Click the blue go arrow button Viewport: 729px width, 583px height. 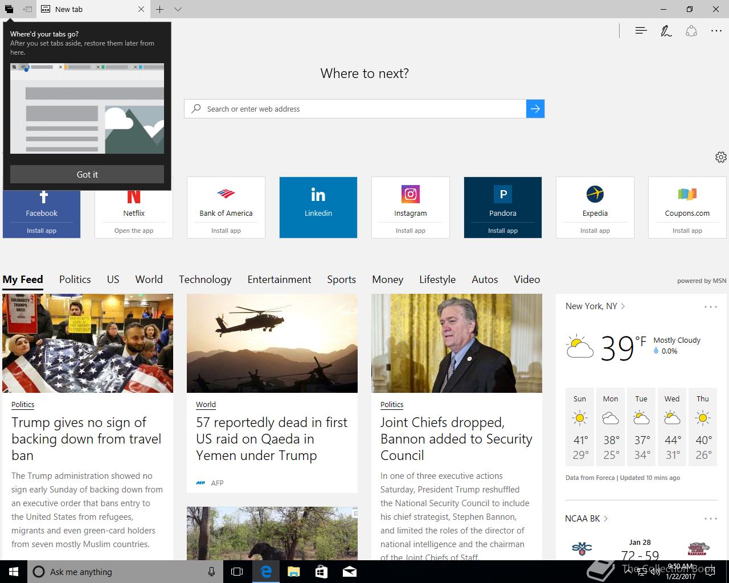click(x=535, y=109)
